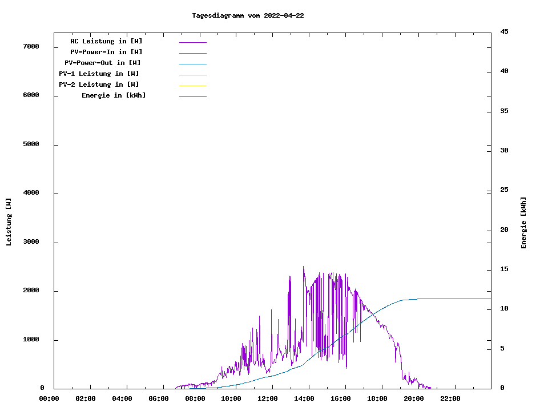Select the 12:00 time axis tick label
548x411 pixels.
(268, 398)
